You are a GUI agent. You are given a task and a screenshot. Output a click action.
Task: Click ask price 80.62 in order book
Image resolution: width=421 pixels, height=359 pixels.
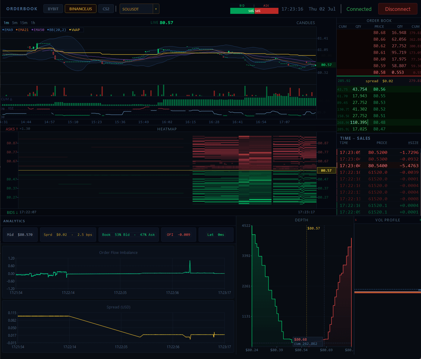379,46
